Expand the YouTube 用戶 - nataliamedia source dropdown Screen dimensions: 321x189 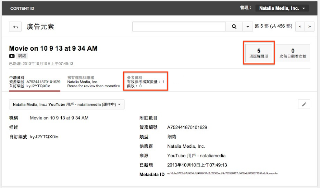click(67, 105)
